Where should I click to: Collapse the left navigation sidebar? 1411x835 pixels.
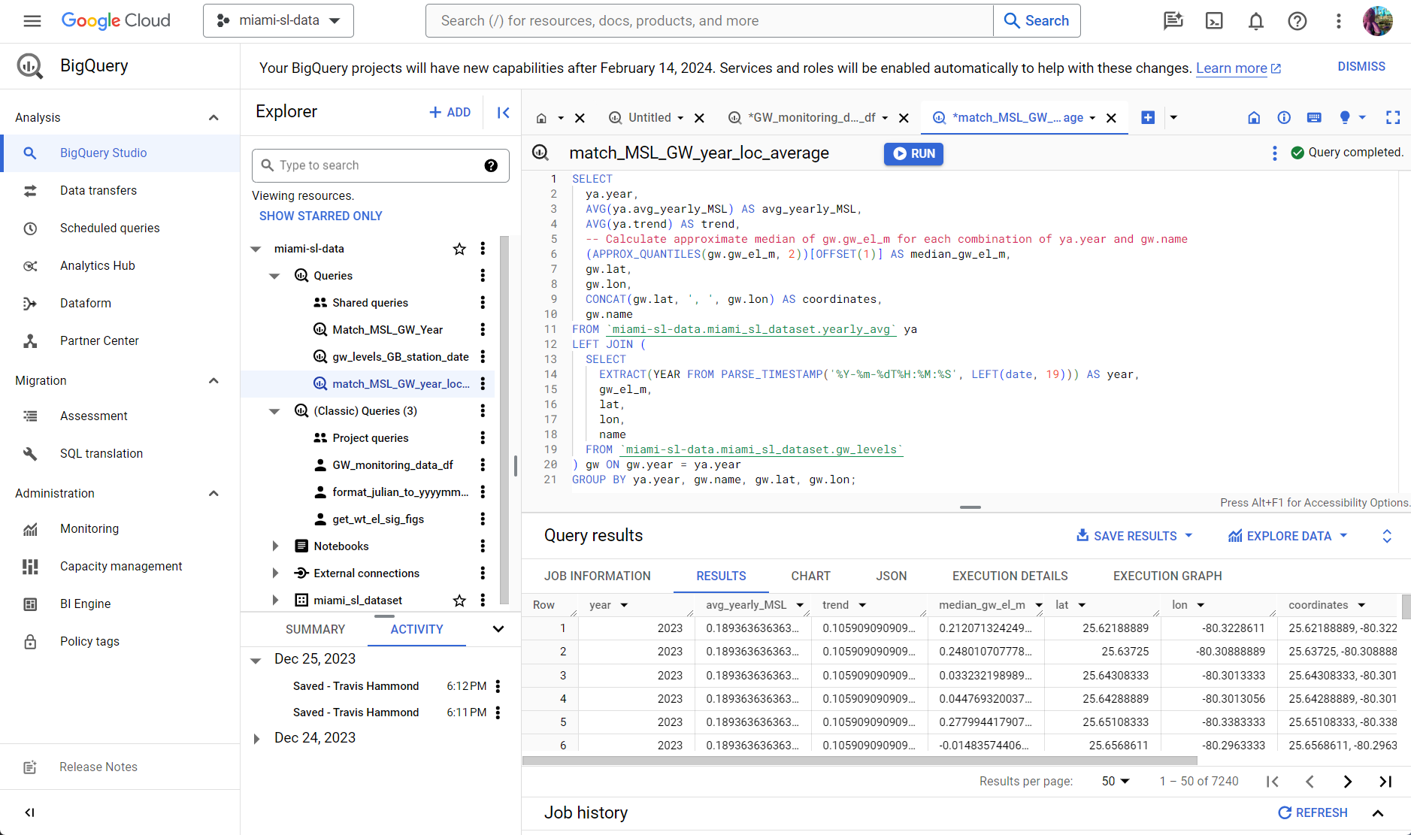pyautogui.click(x=29, y=812)
